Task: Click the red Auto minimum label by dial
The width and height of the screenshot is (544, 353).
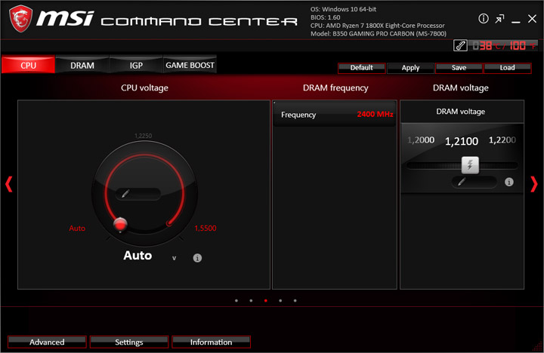Action: tap(77, 228)
